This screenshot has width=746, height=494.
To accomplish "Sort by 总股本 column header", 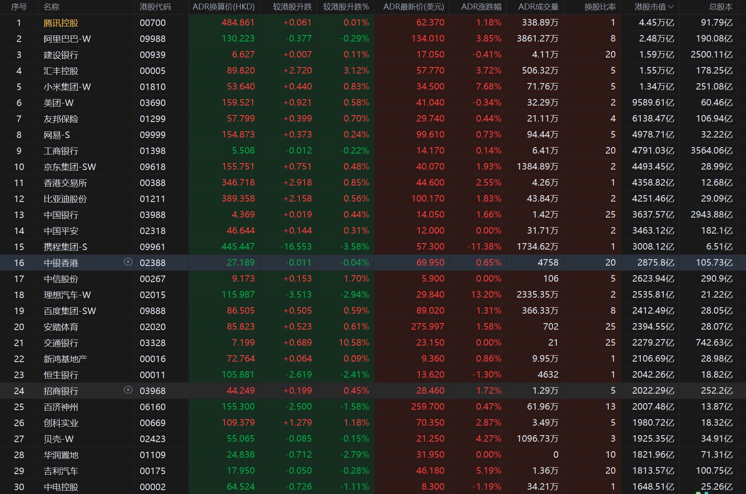I will pyautogui.click(x=721, y=7).
